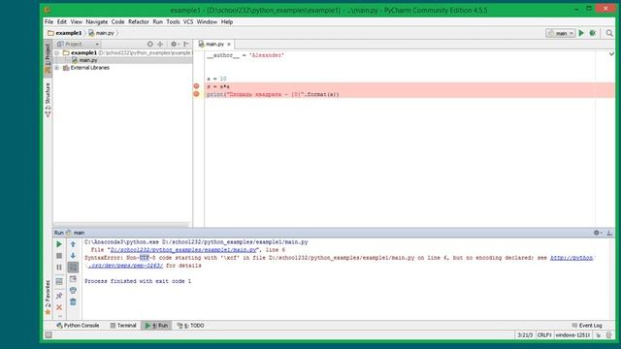Select the 4: Run tool tab
The width and height of the screenshot is (621, 349).
156,326
